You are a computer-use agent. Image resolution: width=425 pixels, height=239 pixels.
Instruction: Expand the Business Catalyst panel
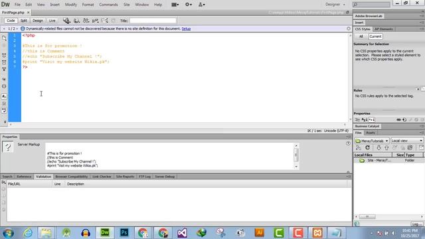click(x=367, y=126)
